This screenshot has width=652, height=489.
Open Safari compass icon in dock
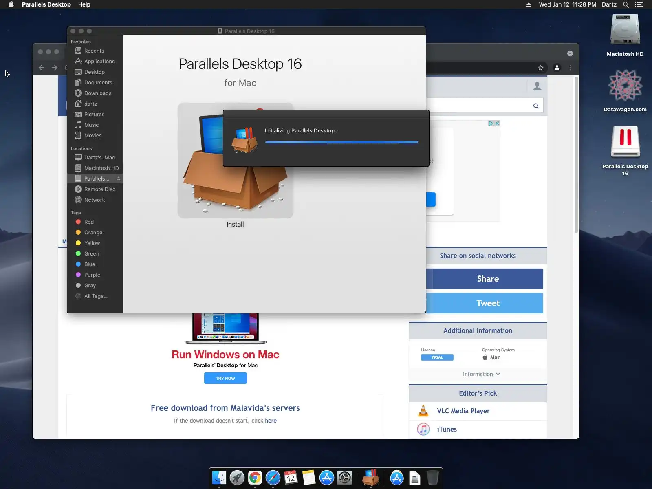pyautogui.click(x=273, y=478)
